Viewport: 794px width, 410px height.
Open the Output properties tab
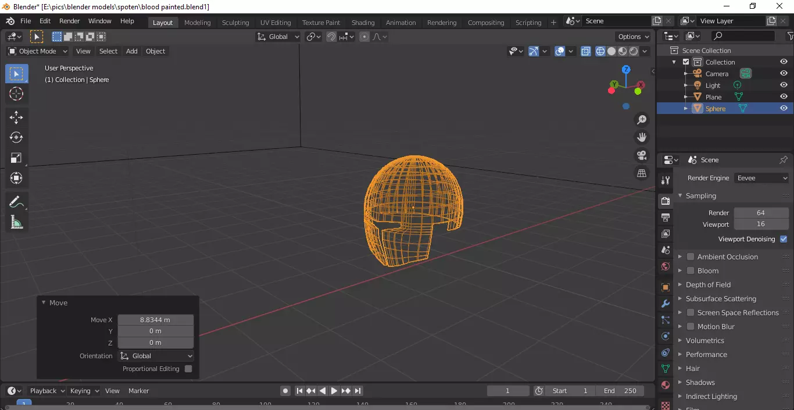point(666,218)
